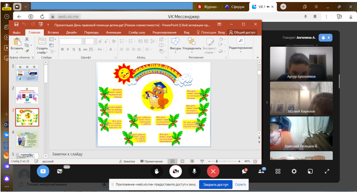Viewport: 357px width, 192px height.
Task: Expand the participants strip arrow in the call
Action: (267, 102)
